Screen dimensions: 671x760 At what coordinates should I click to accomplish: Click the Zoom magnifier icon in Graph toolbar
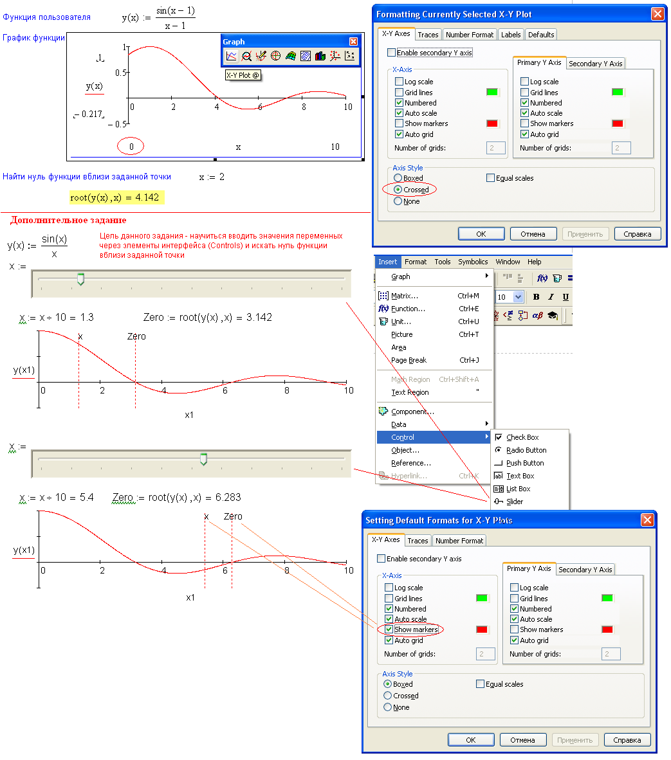point(246,56)
